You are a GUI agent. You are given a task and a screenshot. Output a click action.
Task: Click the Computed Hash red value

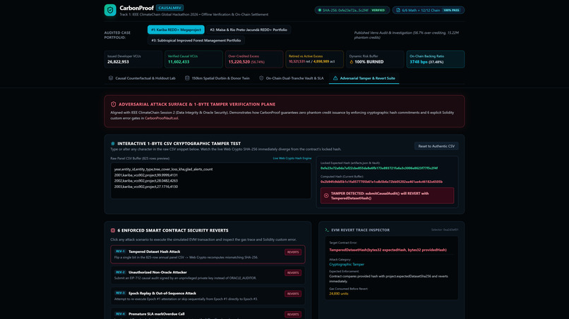pos(381,182)
